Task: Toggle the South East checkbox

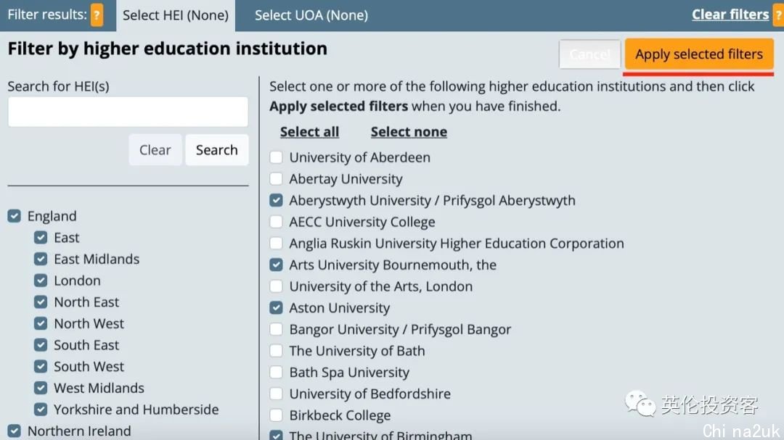Action: (41, 344)
